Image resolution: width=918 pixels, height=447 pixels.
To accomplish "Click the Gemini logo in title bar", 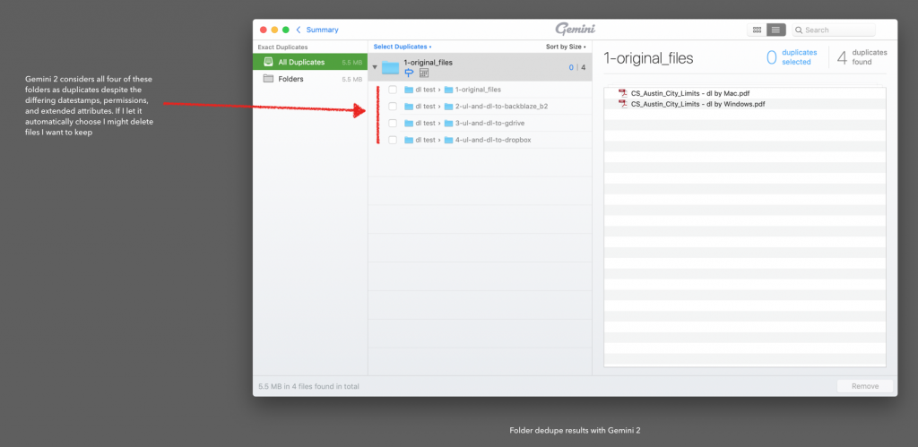I will pyautogui.click(x=575, y=30).
